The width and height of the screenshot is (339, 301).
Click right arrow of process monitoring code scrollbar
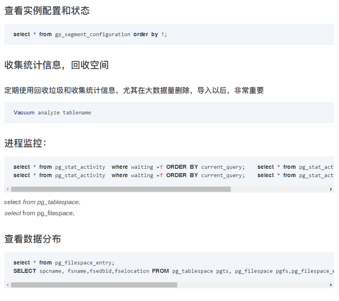(331, 189)
